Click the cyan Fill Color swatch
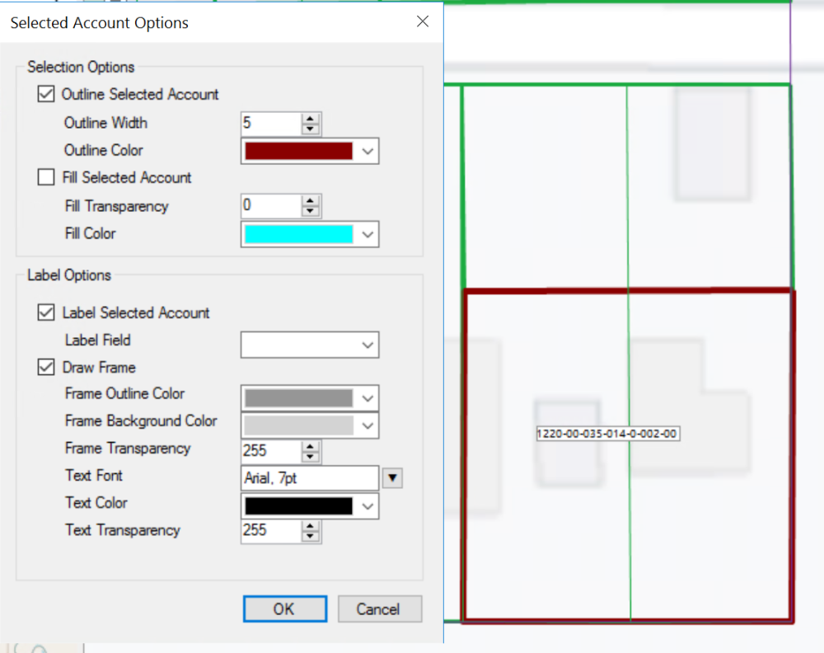Screen dimensions: 824x653 point(301,234)
